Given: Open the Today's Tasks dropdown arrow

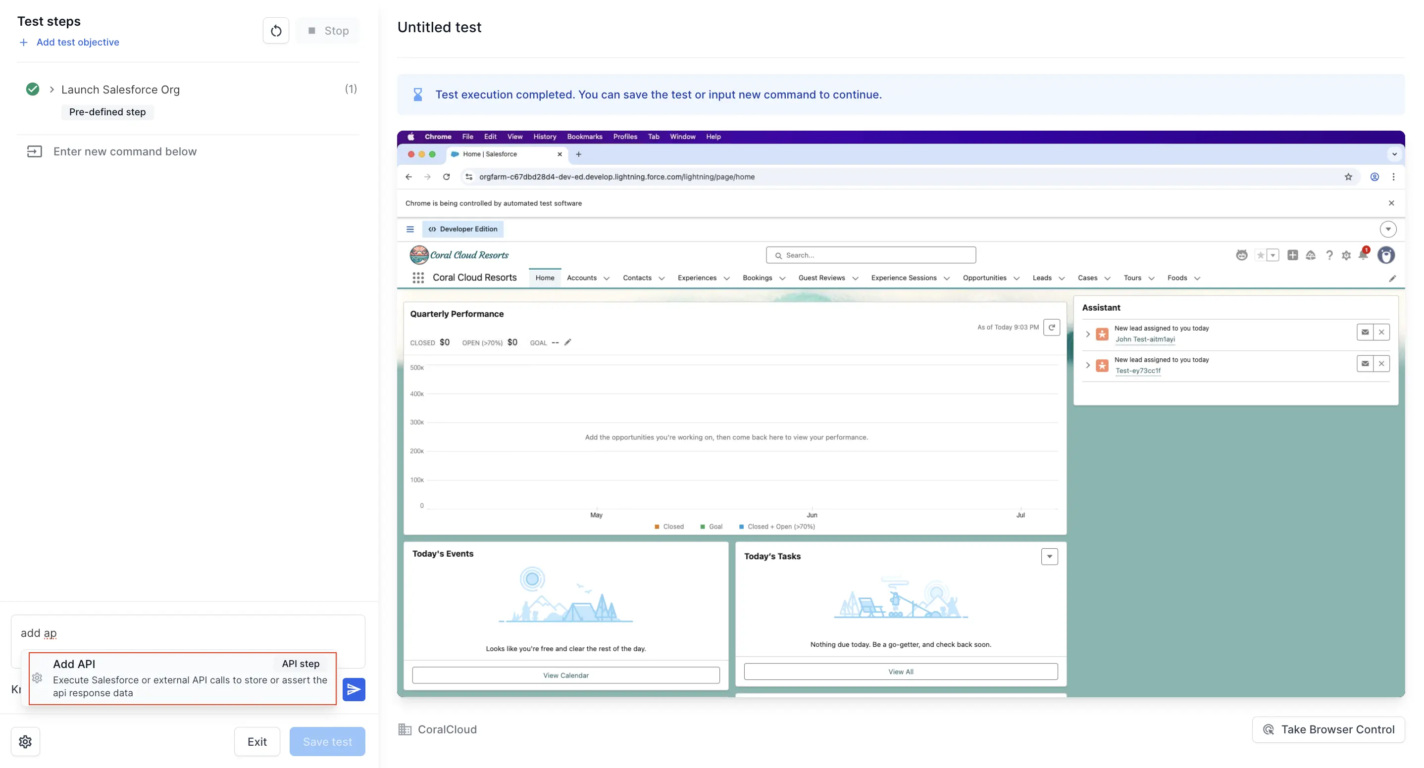Looking at the screenshot, I should [1049, 556].
